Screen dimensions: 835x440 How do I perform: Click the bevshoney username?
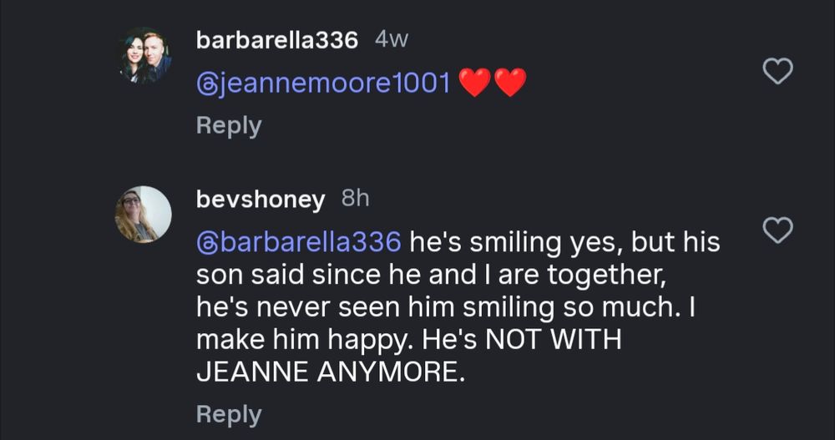260,199
